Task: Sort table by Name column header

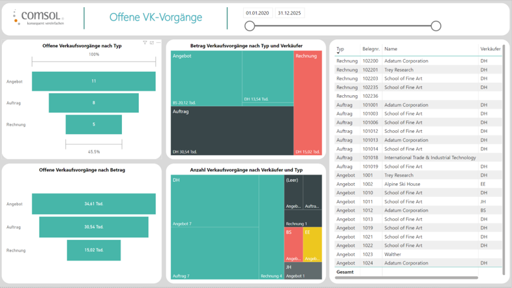Action: click(x=391, y=49)
